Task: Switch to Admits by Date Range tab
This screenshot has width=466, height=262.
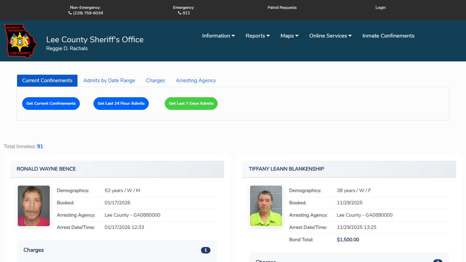Action: tap(109, 81)
